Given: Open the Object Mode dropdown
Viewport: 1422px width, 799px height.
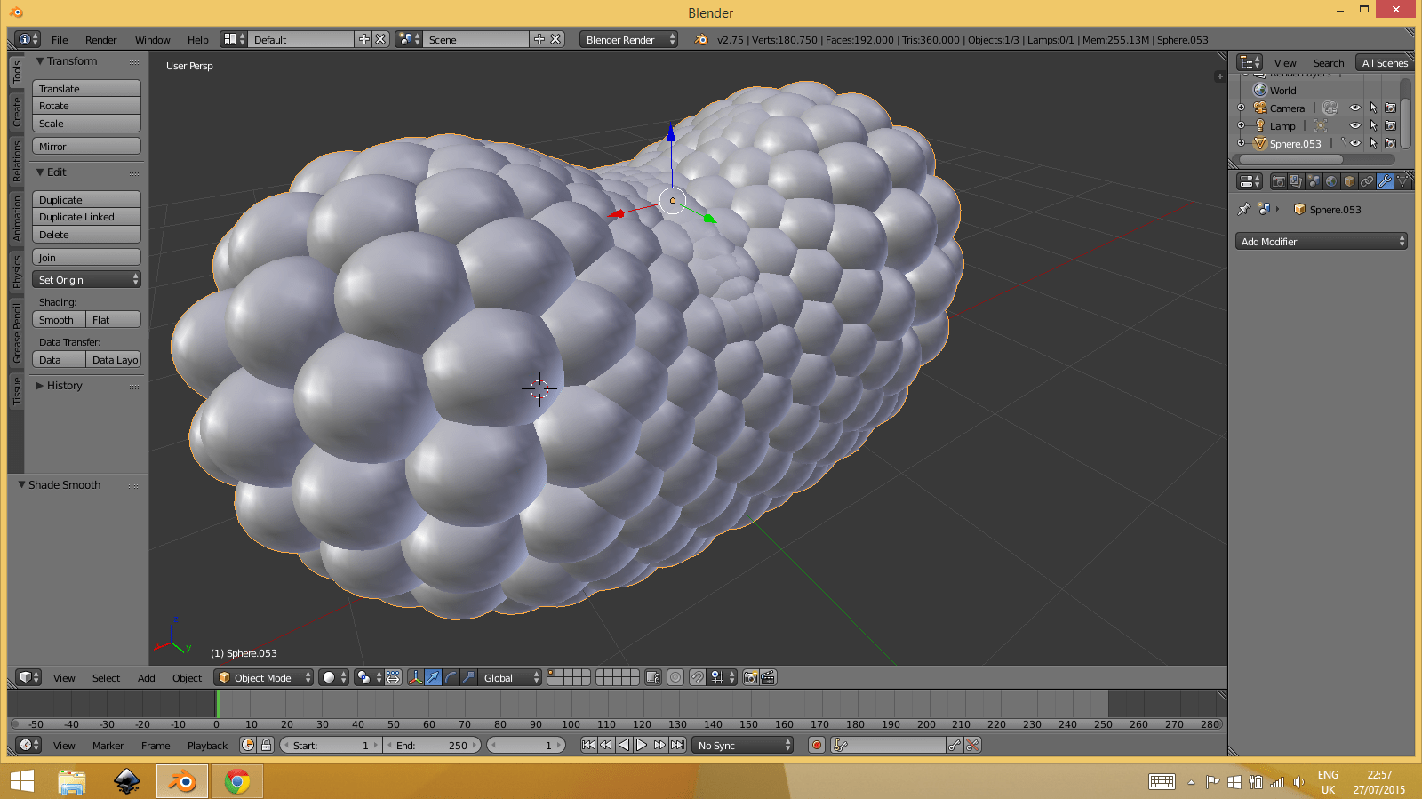Looking at the screenshot, I should [263, 677].
